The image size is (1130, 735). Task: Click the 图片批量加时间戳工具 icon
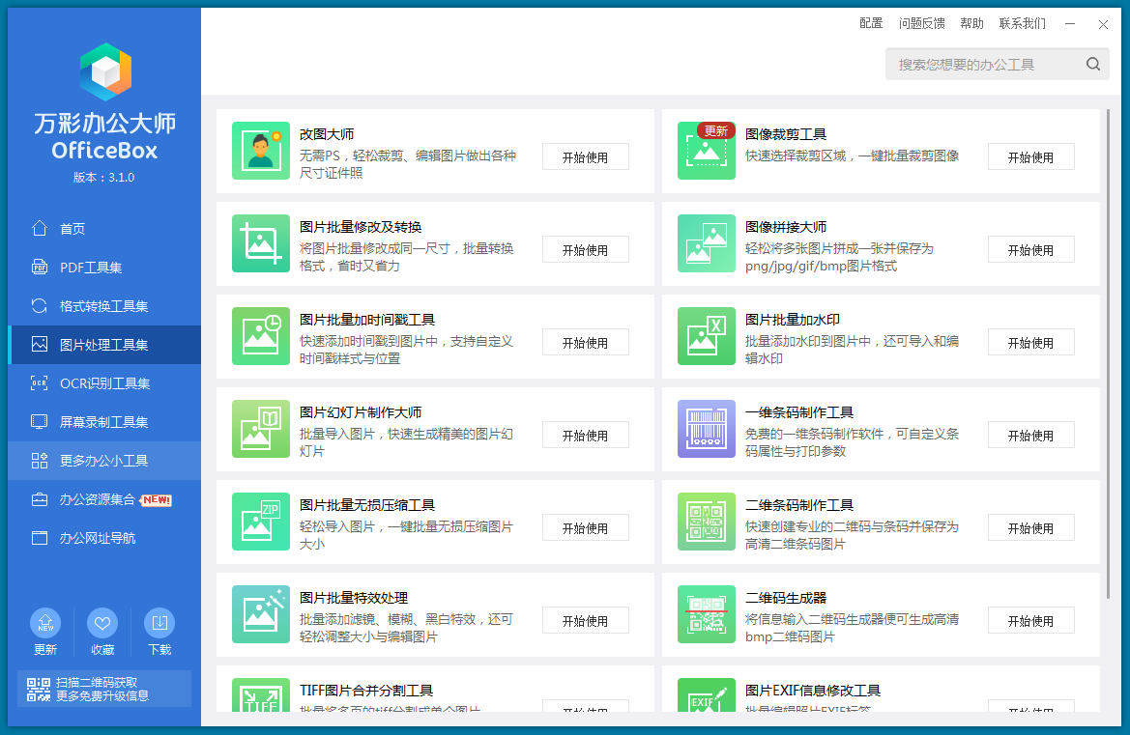pyautogui.click(x=261, y=336)
